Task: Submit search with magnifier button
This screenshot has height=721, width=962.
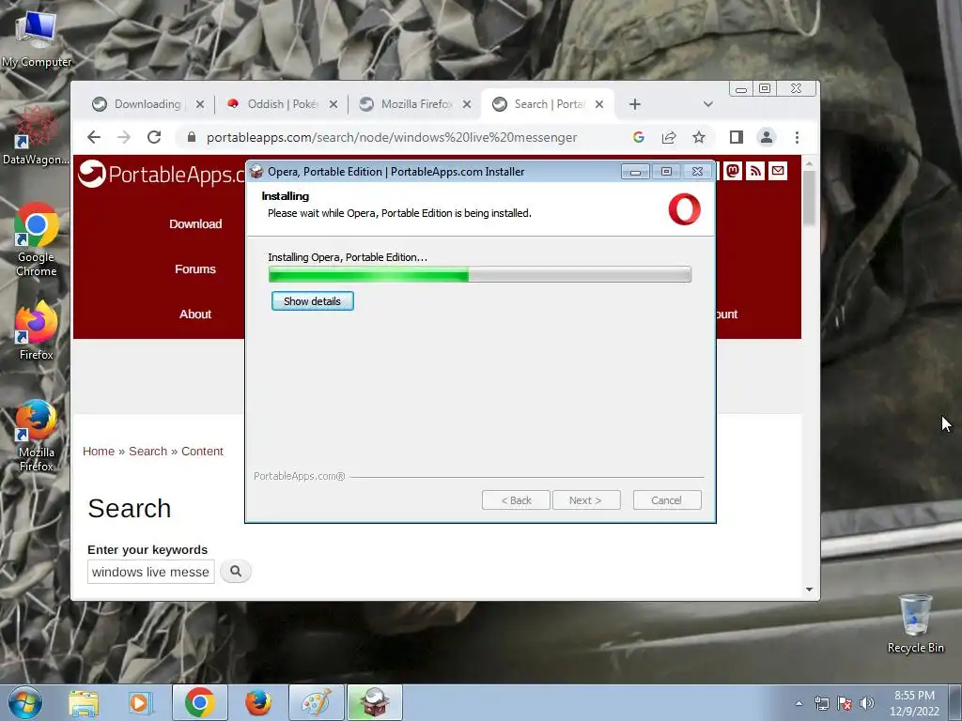Action: (236, 572)
